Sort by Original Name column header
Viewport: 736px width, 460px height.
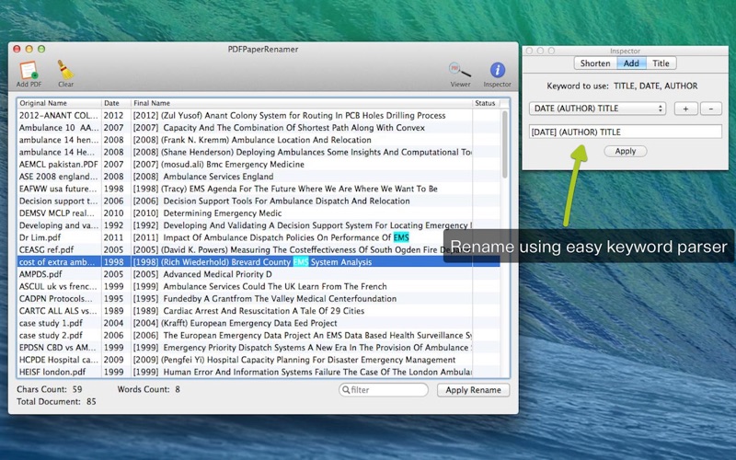58,103
